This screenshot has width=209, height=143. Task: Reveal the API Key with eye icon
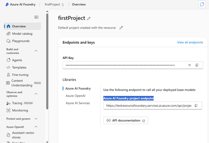(x=190, y=65)
